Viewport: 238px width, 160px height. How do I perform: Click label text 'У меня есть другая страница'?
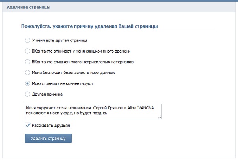59,40
